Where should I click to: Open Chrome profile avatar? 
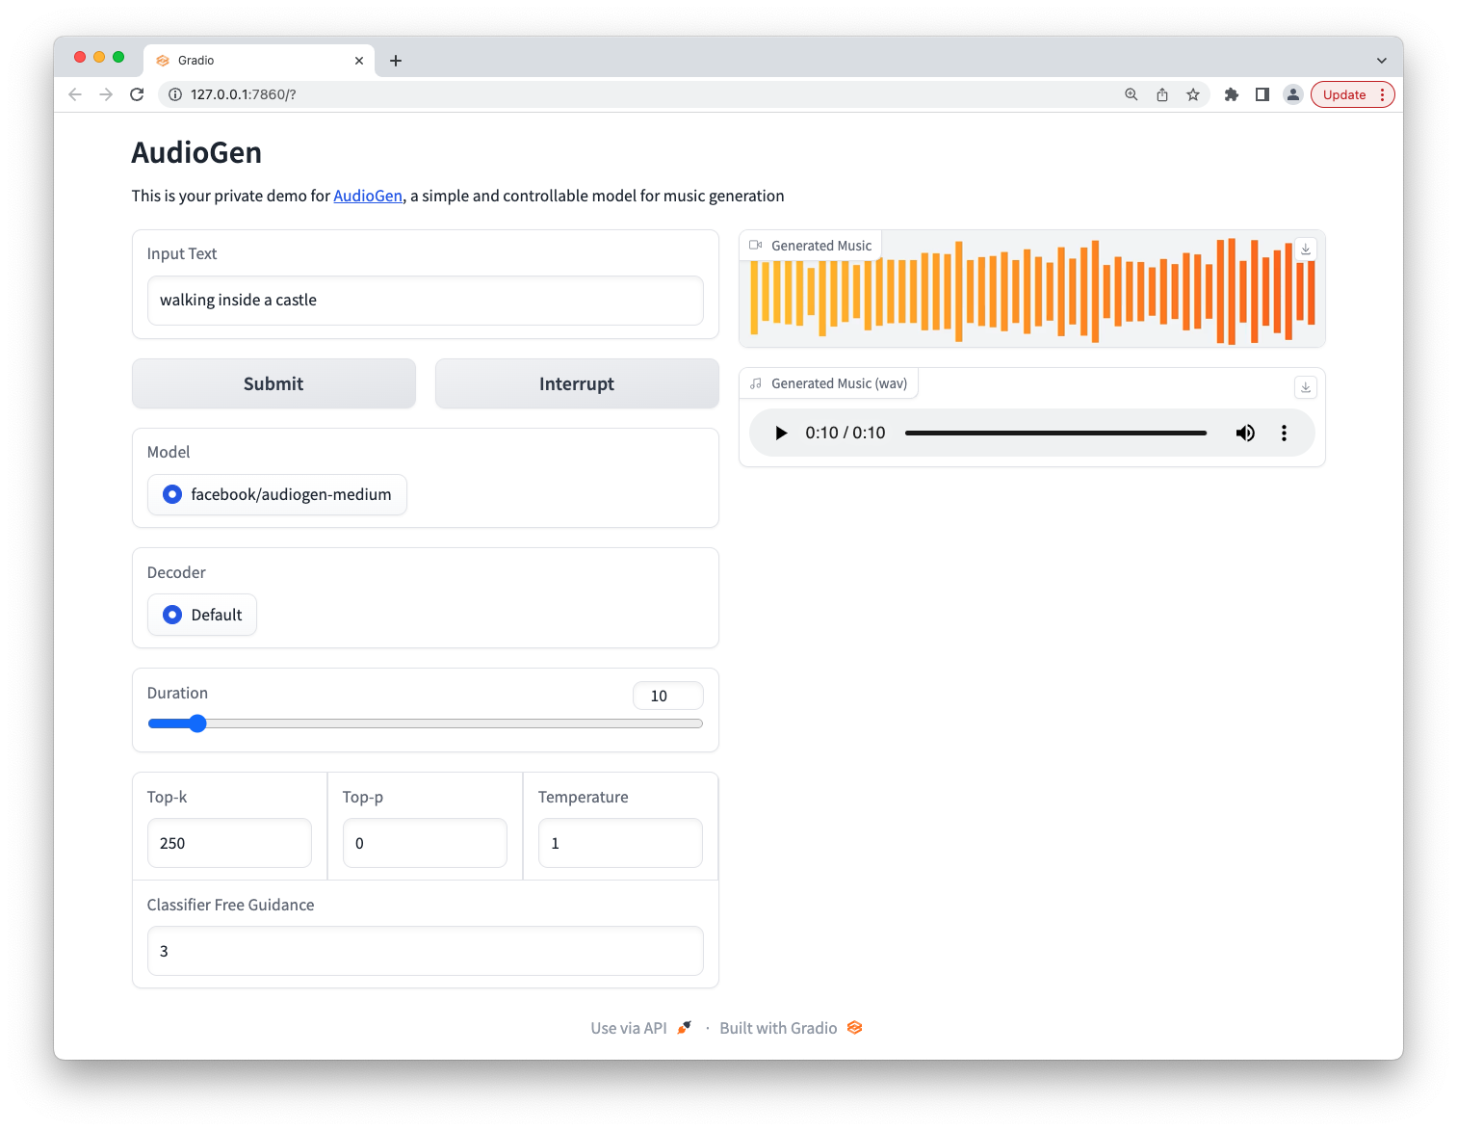click(1293, 94)
